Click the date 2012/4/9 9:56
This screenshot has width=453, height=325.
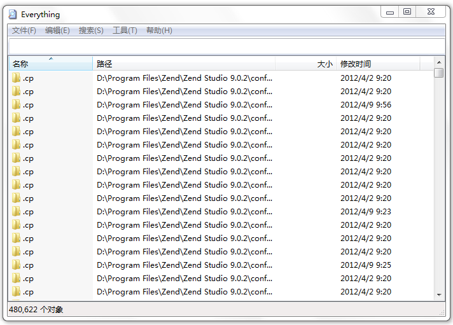[366, 104]
